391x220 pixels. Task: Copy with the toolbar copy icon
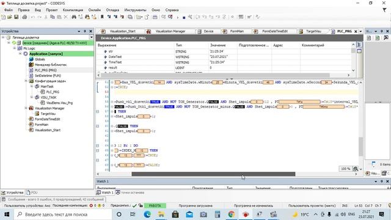click(53, 17)
